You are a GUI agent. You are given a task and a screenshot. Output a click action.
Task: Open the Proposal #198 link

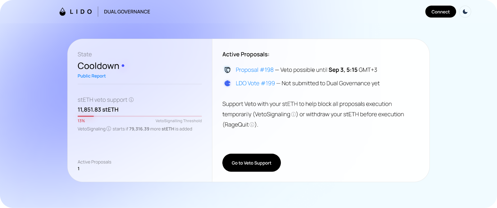click(x=254, y=70)
